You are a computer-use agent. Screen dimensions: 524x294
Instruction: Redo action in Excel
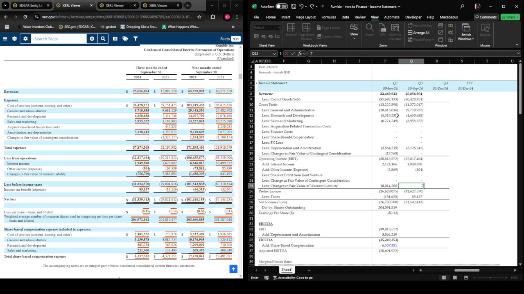(x=312, y=7)
